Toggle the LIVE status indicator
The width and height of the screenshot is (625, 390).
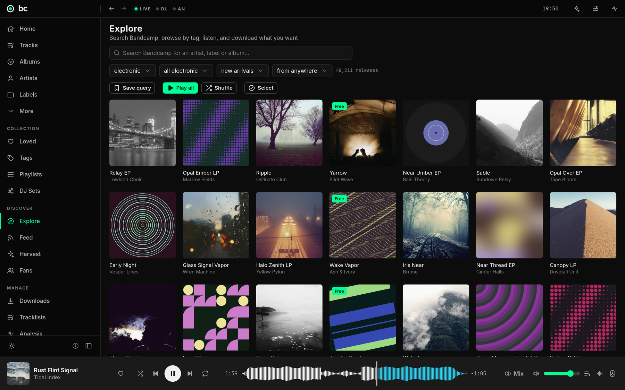(142, 9)
